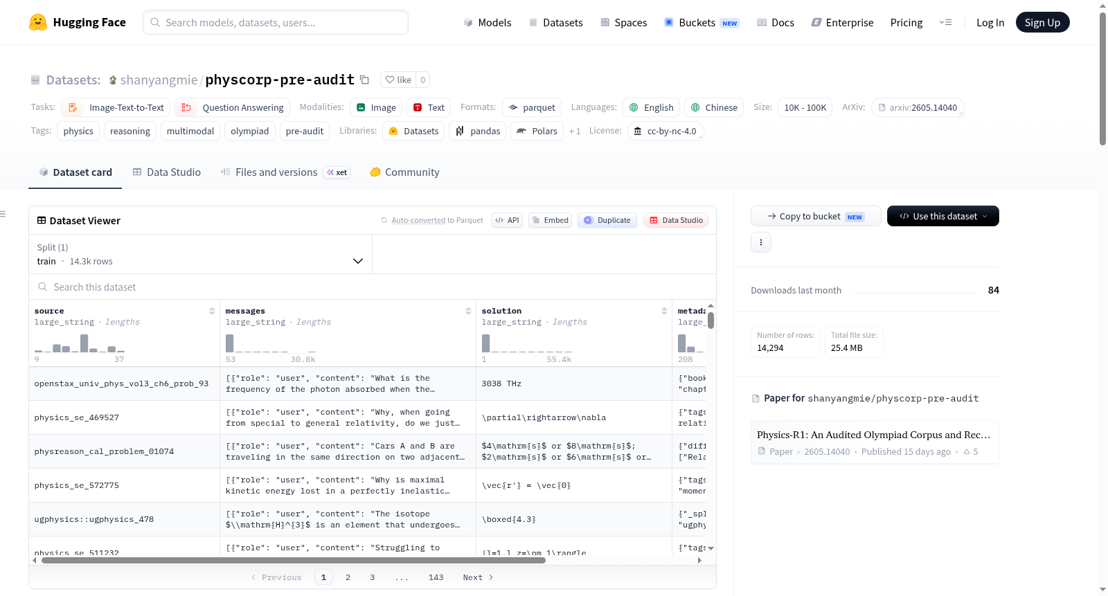Switch to the Dataset card tab
Viewport: 1108px width, 596px height.
coord(75,172)
